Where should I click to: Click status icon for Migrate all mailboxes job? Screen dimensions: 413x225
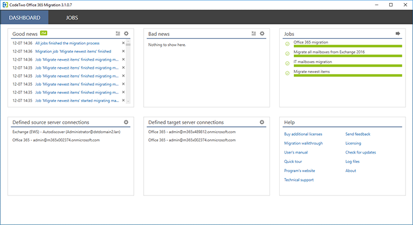(x=287, y=53)
